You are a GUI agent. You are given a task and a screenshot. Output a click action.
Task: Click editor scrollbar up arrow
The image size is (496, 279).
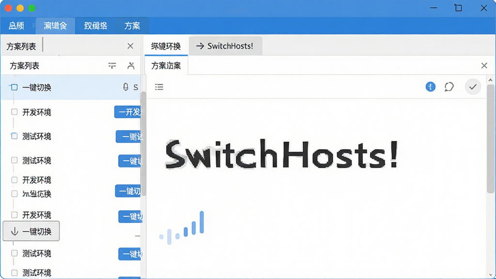pos(491,80)
